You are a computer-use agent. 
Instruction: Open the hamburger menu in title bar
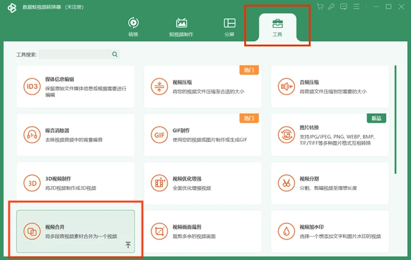[356, 6]
